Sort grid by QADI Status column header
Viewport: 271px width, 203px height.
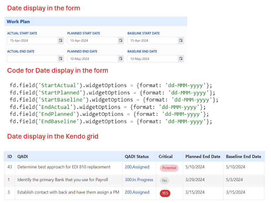pos(137,156)
